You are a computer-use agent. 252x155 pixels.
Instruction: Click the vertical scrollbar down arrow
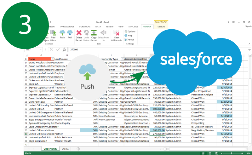(x=250, y=145)
